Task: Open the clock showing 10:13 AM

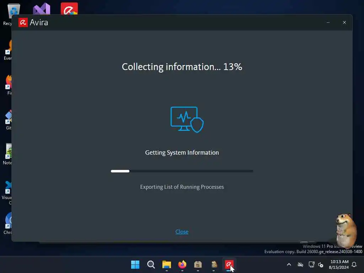Action: point(339,264)
